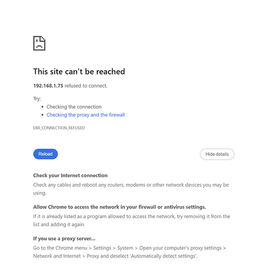
Task: Click the Network and Internet line of text
Action: [x=115, y=256]
